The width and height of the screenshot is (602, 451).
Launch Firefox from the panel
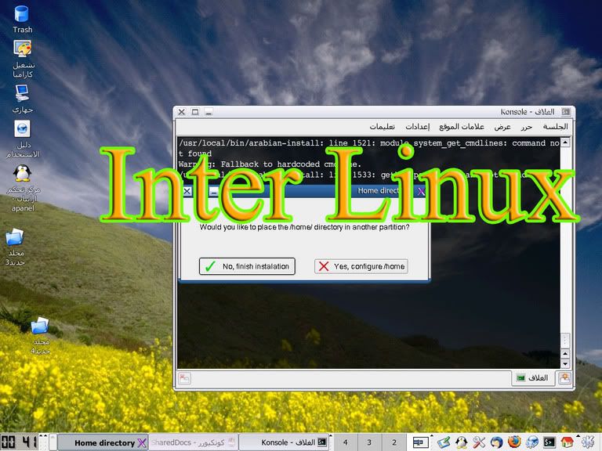click(x=514, y=442)
